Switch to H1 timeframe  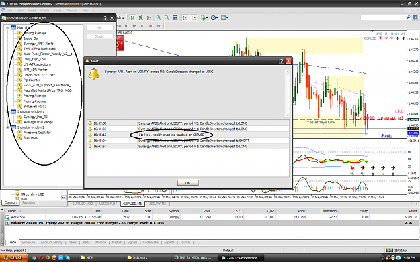click(127, 26)
